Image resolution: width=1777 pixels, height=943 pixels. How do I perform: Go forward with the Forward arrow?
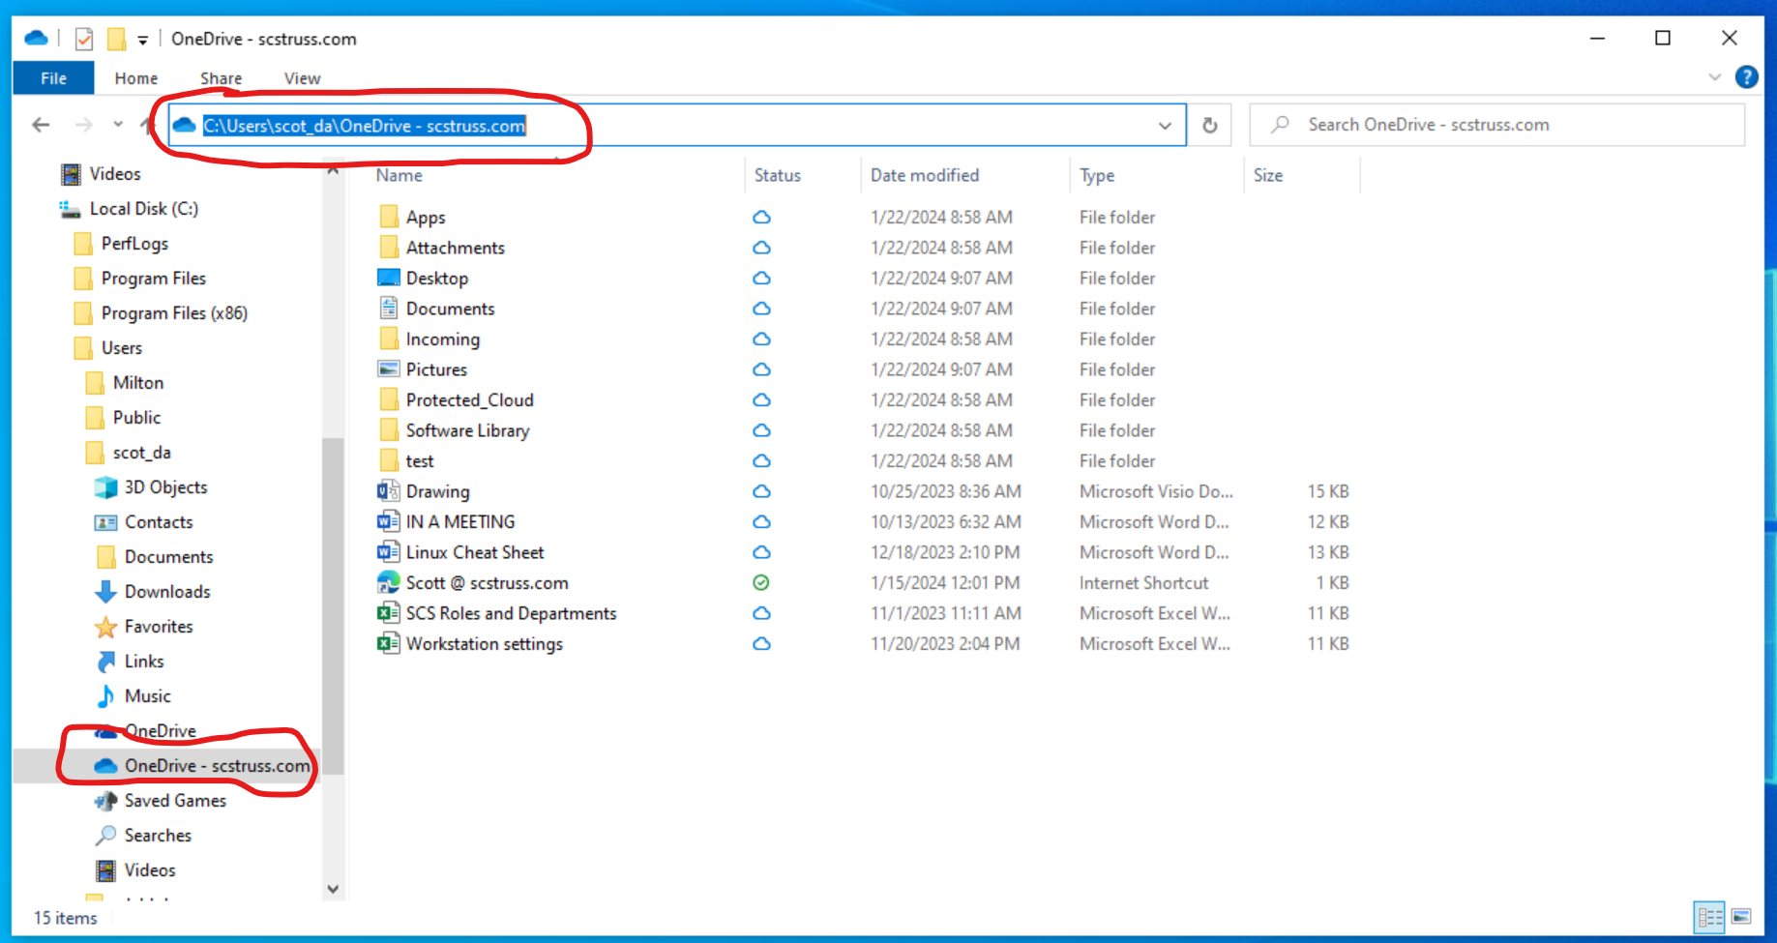click(x=84, y=125)
